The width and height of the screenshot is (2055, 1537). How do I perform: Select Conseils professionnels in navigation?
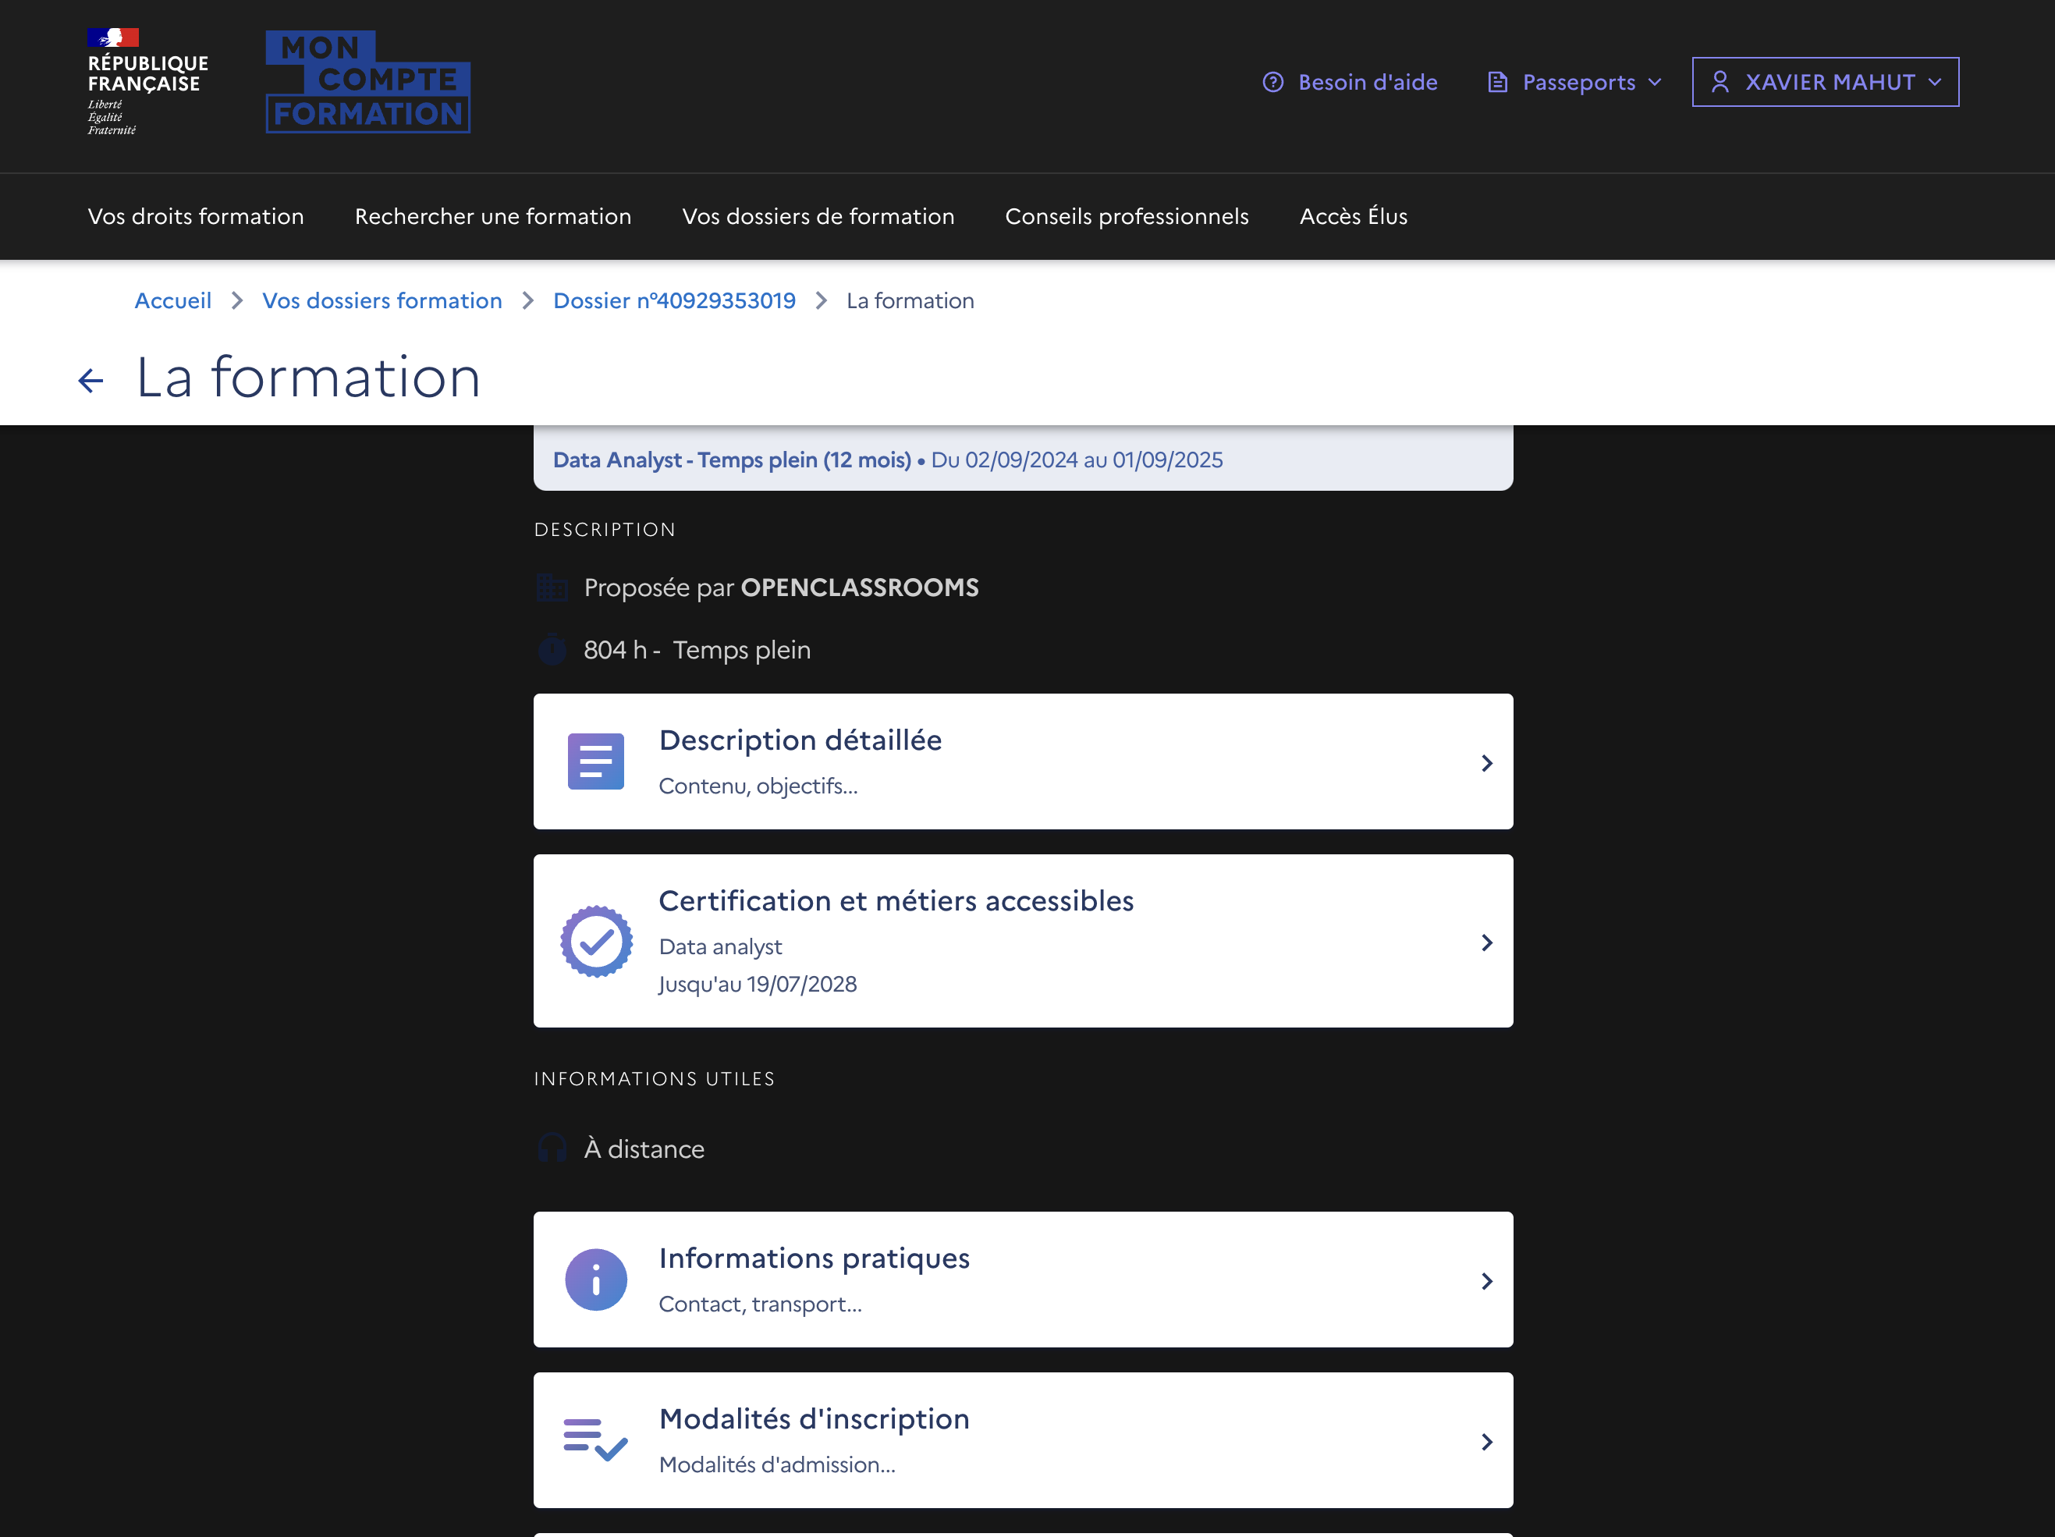pos(1126,215)
